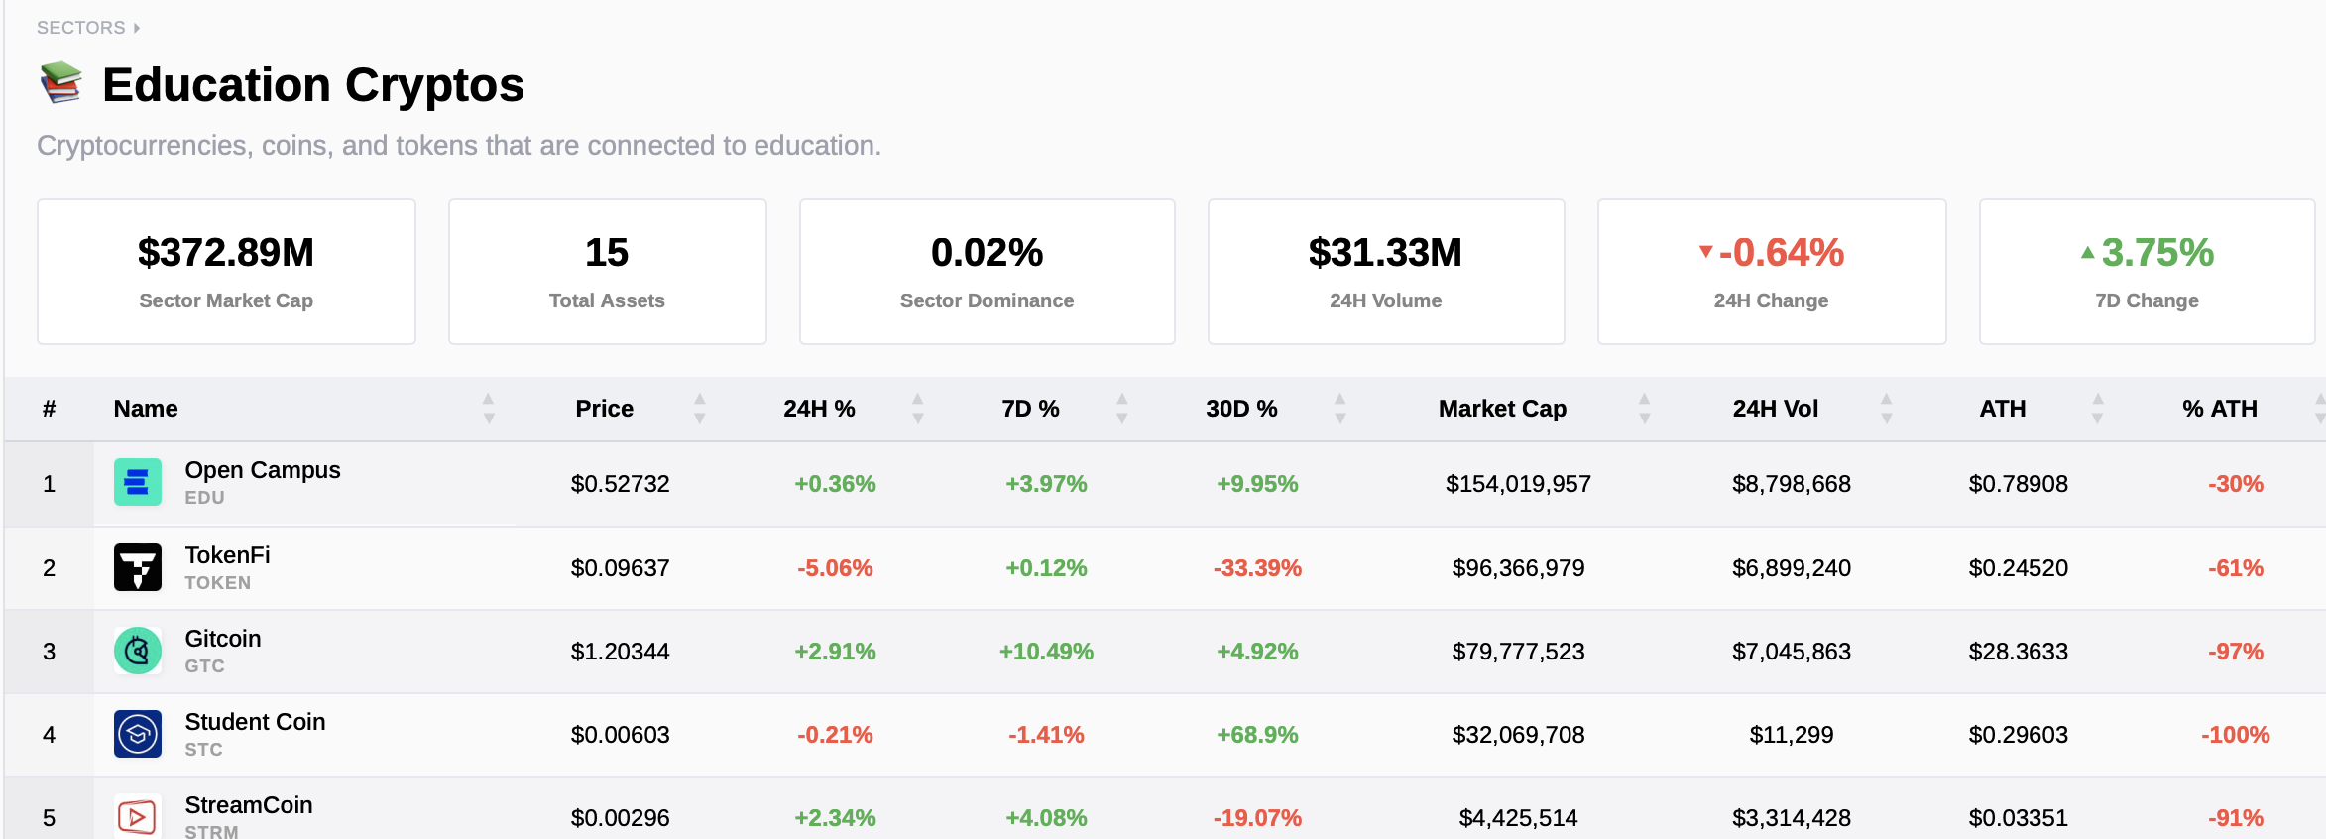This screenshot has width=2326, height=839.
Task: Click the StreamCoin logo icon
Action: 137,816
